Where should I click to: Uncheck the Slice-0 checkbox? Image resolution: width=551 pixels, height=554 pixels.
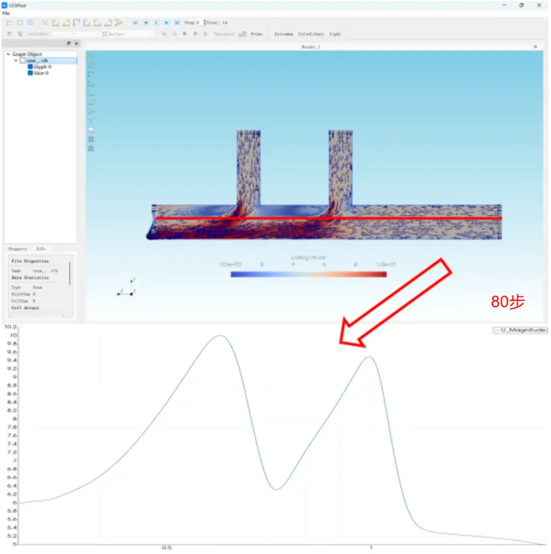point(30,73)
